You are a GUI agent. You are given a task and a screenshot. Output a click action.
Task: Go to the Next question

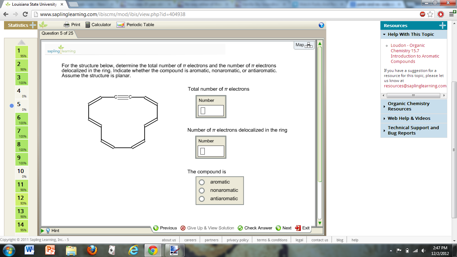[x=283, y=228]
